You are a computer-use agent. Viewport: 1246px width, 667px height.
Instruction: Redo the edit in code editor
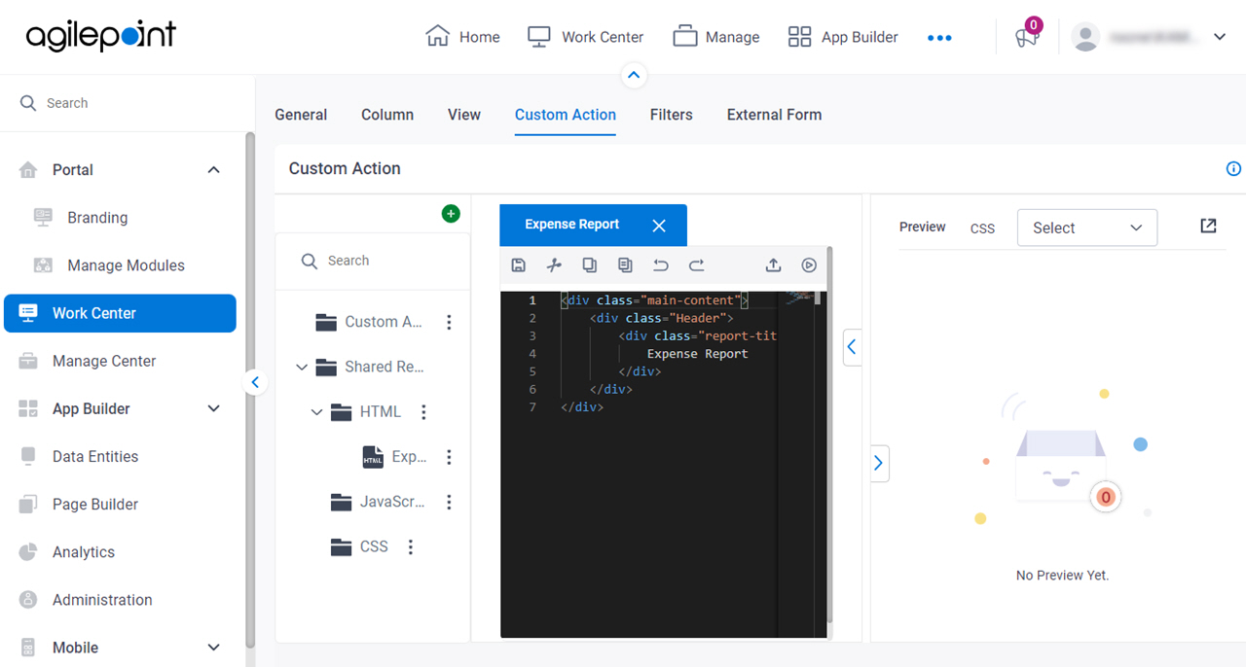pos(696,264)
